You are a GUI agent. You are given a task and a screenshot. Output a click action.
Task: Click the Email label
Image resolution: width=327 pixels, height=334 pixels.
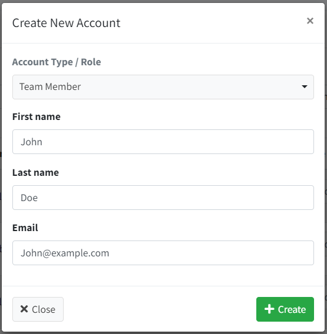[25, 228]
